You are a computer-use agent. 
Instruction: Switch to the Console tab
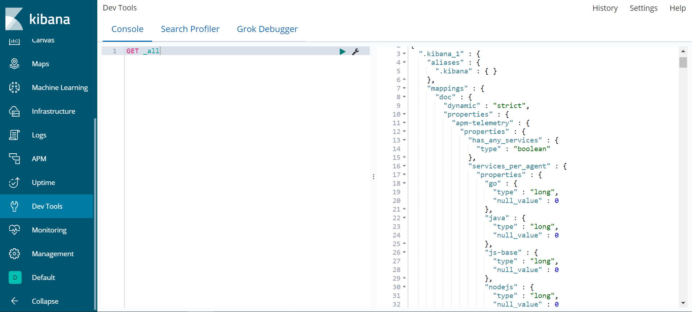click(127, 29)
